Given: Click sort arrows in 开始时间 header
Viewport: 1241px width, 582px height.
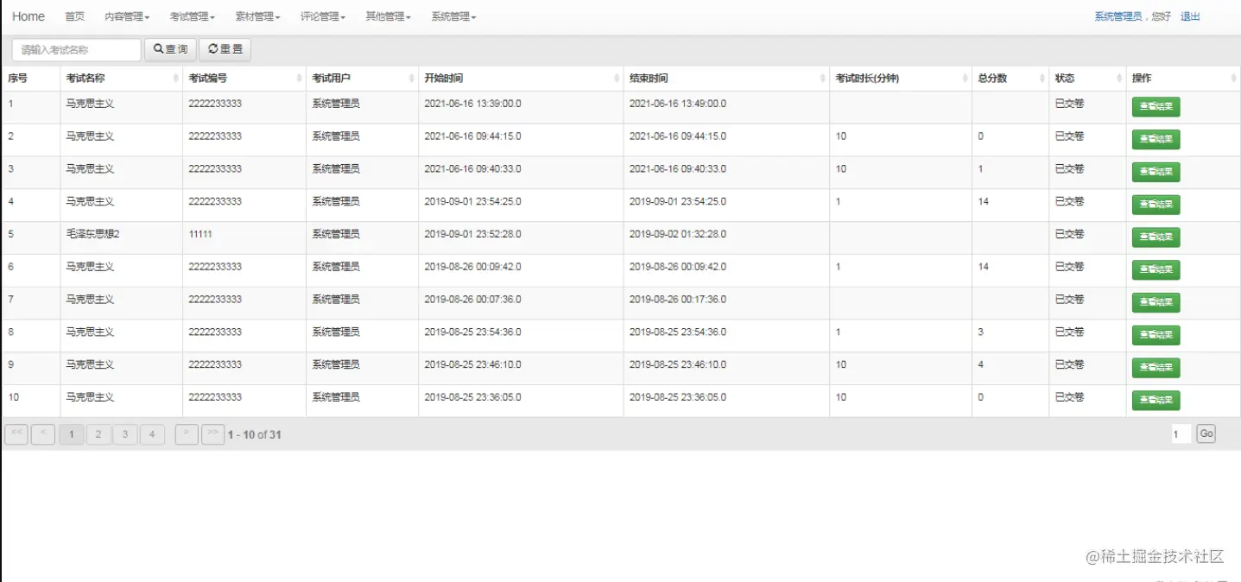Looking at the screenshot, I should tap(617, 79).
